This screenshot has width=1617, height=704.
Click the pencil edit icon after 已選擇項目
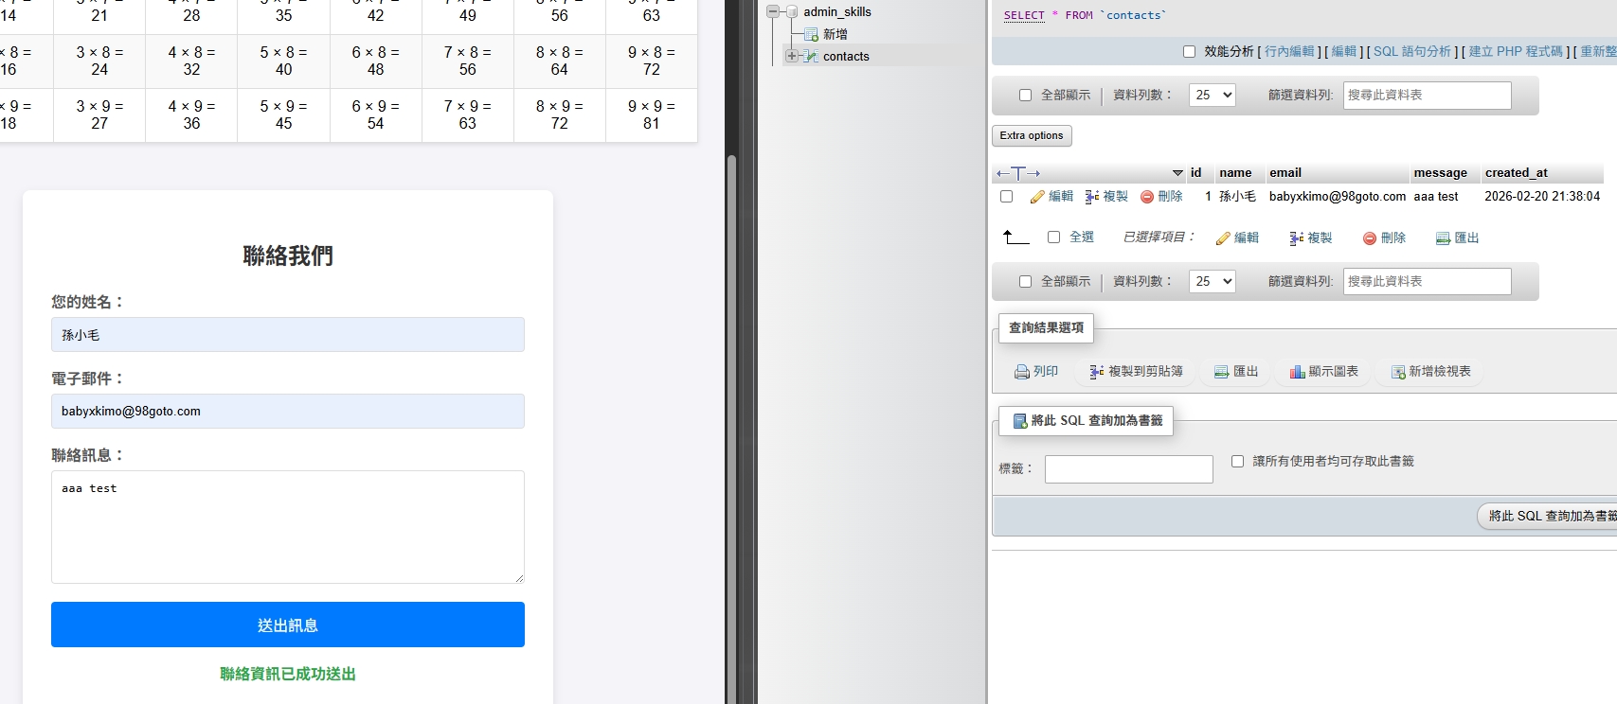click(x=1223, y=238)
